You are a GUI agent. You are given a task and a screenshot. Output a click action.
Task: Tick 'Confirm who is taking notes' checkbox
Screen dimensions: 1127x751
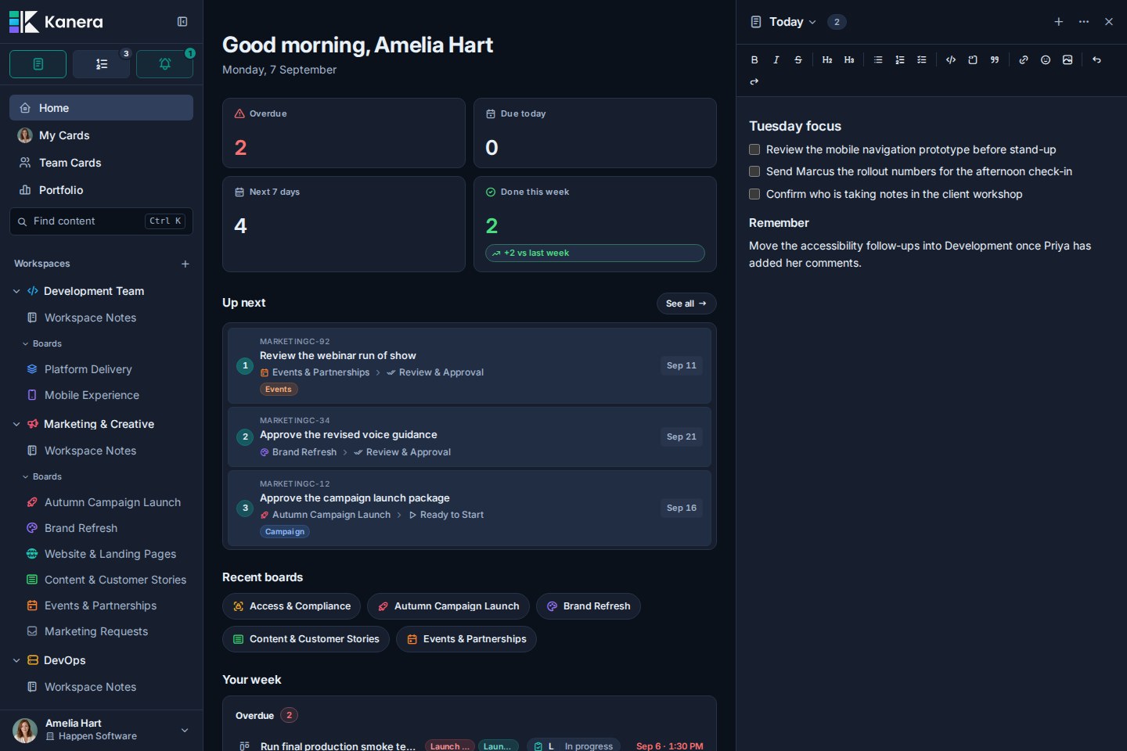pyautogui.click(x=754, y=194)
